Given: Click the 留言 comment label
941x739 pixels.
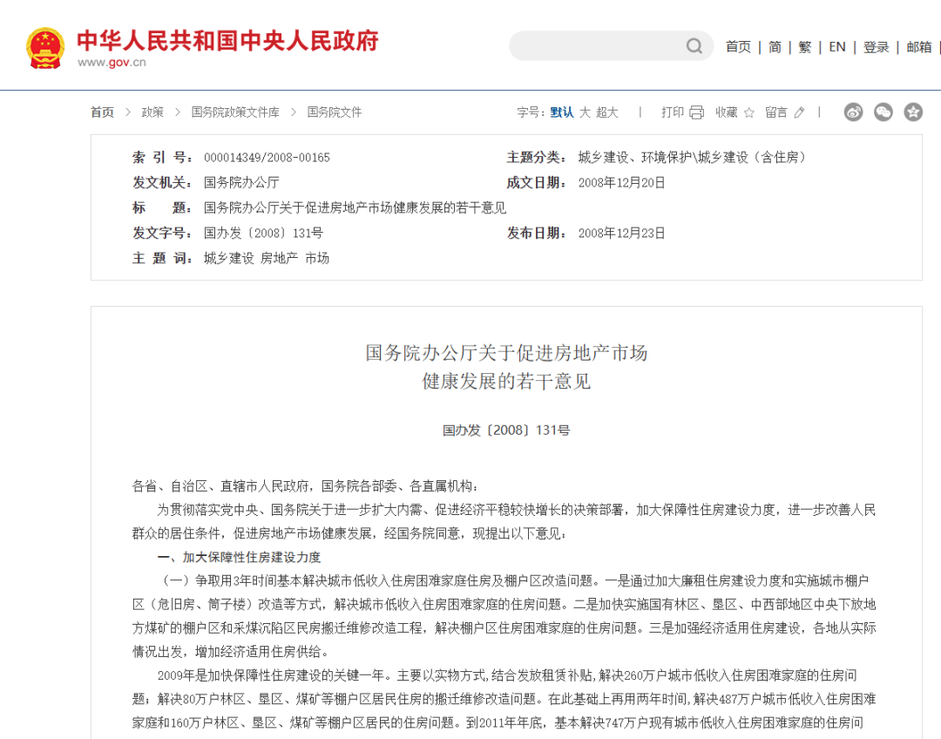Looking at the screenshot, I should click(x=776, y=112).
